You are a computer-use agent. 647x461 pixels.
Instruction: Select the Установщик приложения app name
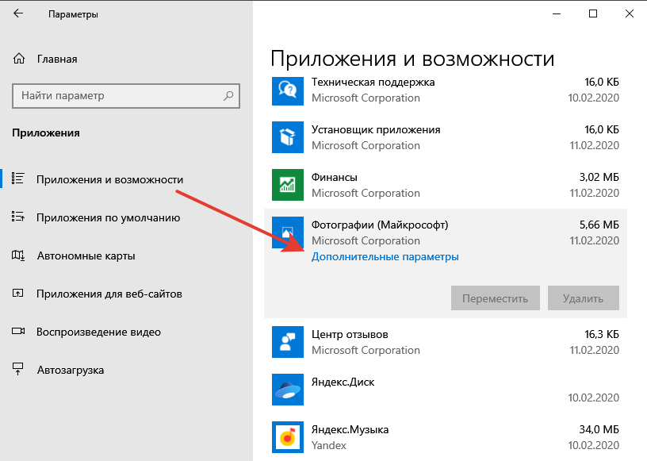click(x=376, y=129)
